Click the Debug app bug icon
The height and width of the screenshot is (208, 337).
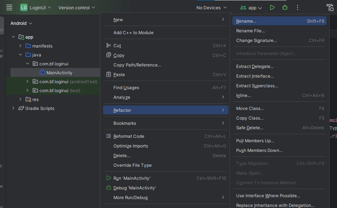tap(285, 7)
